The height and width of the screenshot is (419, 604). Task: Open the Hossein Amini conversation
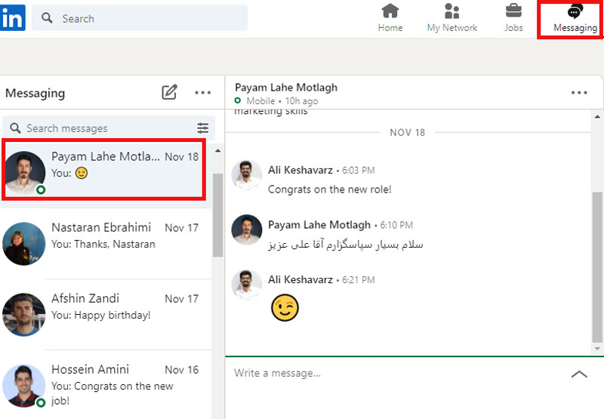coord(106,377)
